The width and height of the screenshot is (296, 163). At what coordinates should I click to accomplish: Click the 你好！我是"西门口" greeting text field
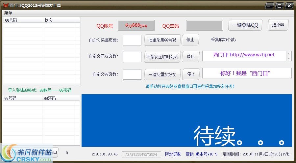(247, 73)
